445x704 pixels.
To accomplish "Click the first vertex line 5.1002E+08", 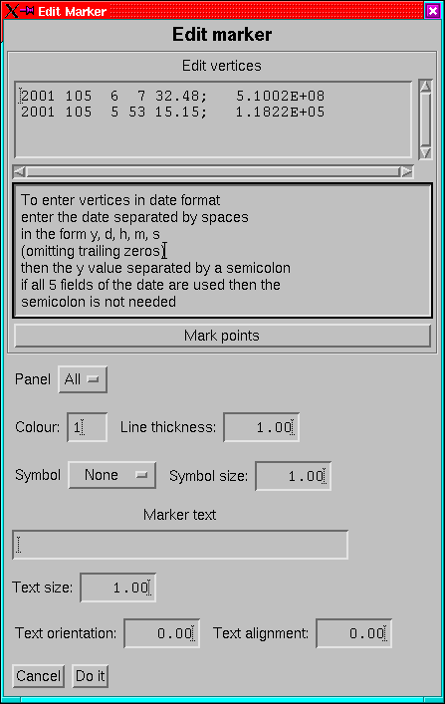I will click(x=172, y=96).
